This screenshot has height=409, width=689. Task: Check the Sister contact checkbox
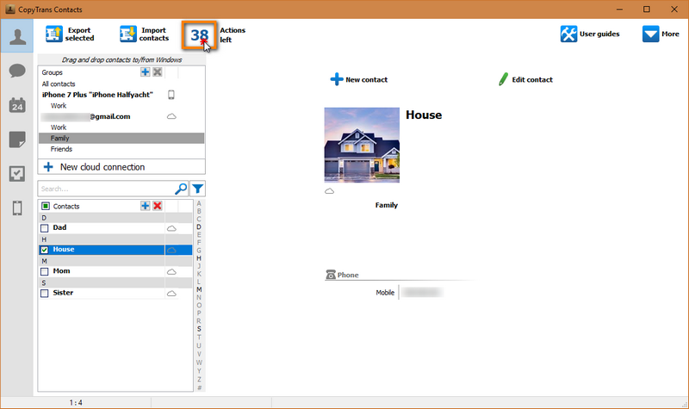pos(45,293)
